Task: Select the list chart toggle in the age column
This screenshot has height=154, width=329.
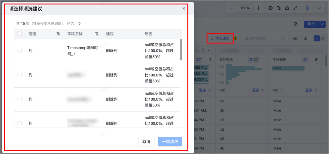Action: [x=256, y=60]
